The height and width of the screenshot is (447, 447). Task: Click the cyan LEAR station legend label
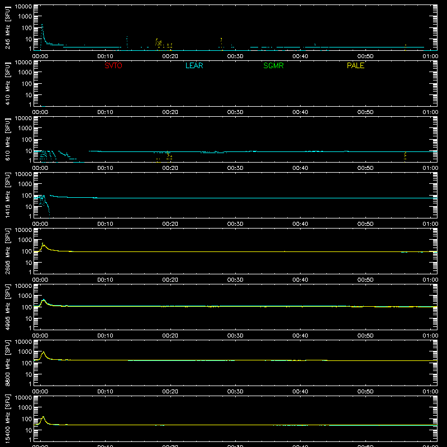194,65
